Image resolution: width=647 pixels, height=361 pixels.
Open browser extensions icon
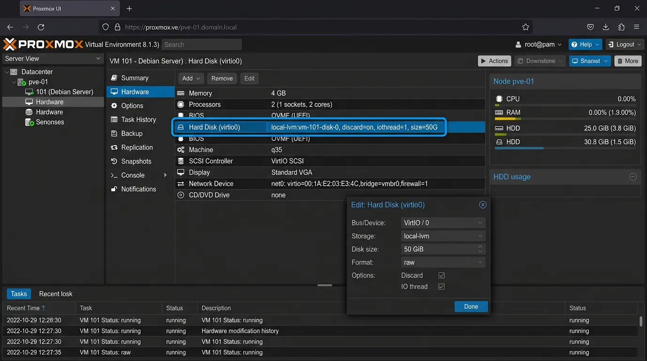click(x=621, y=27)
